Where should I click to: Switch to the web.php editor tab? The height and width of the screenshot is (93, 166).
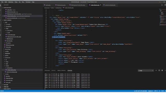[x=48, y=5]
